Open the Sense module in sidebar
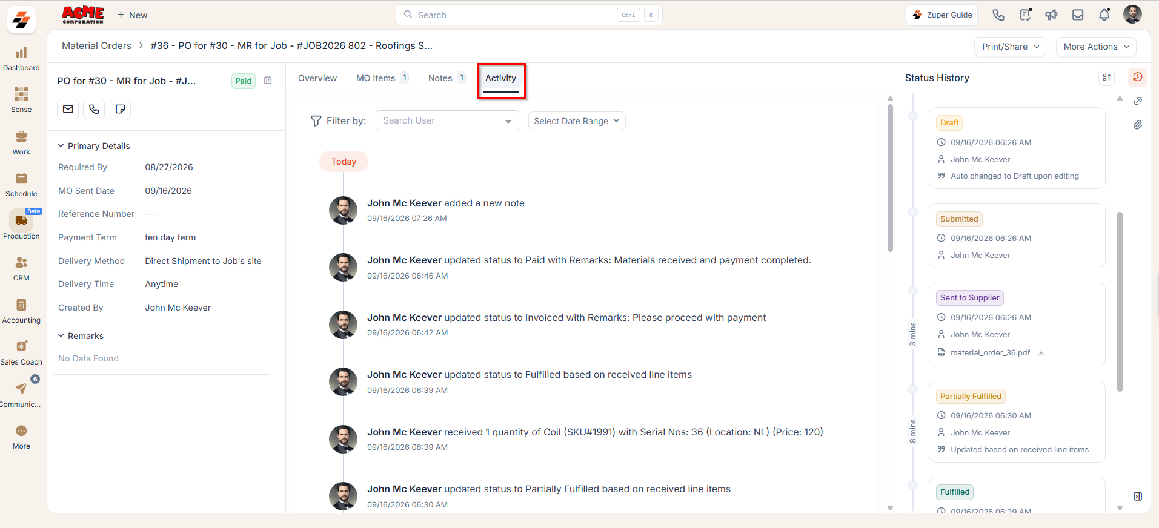Image resolution: width=1159 pixels, height=528 pixels. (21, 101)
